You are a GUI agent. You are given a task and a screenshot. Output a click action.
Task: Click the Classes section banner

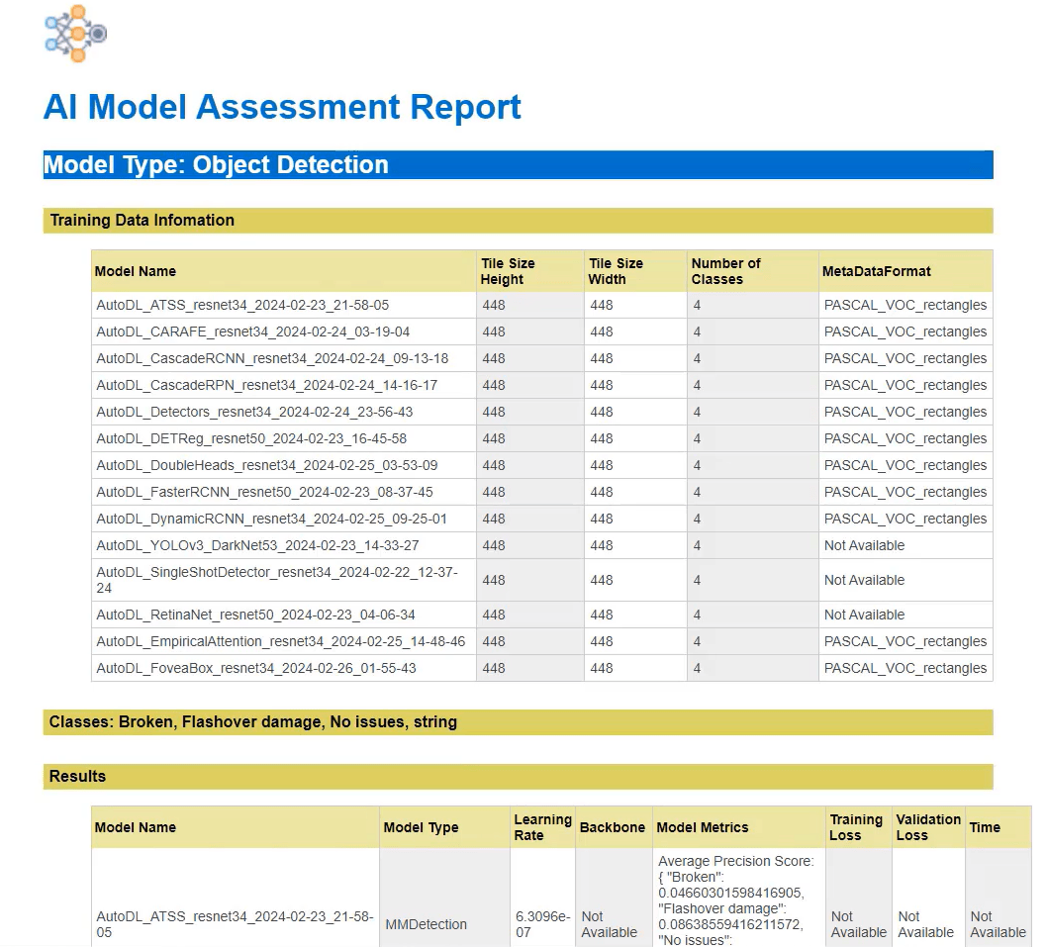[x=253, y=721]
